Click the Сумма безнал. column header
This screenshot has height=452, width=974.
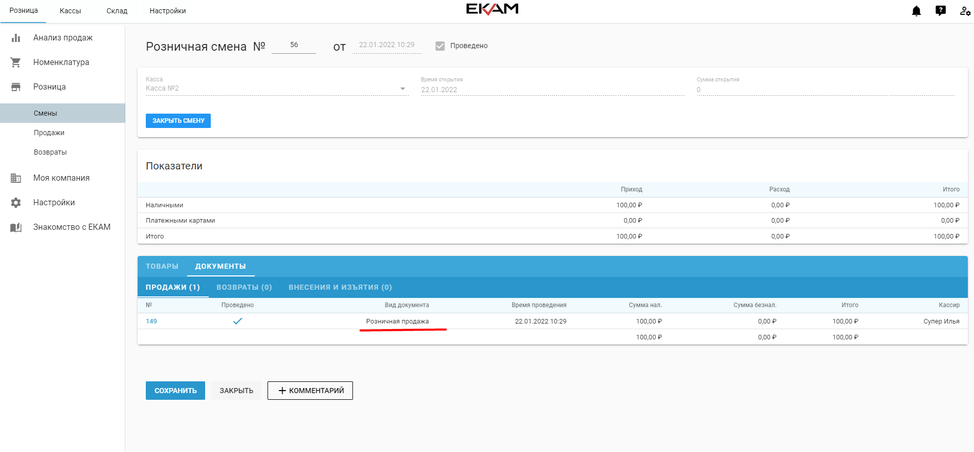pos(755,305)
